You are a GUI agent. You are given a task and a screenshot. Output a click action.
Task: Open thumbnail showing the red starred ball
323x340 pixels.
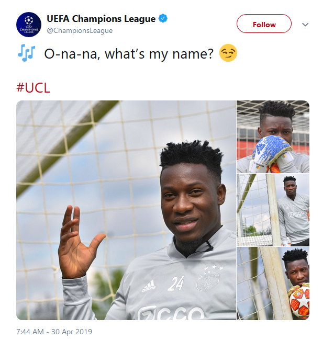click(x=273, y=284)
